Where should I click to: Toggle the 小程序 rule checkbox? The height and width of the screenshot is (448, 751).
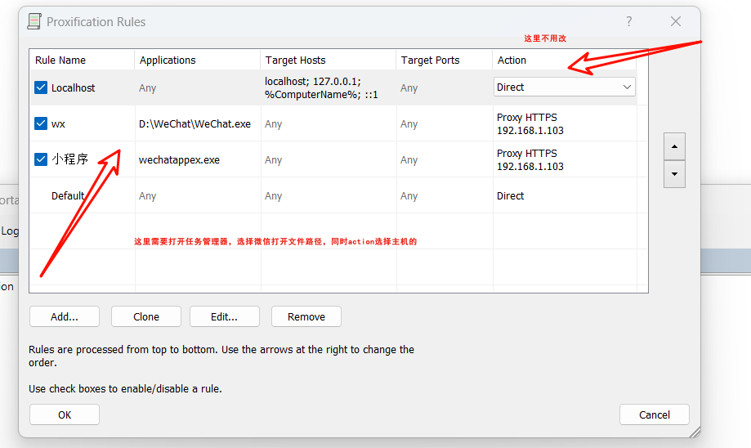(x=41, y=159)
